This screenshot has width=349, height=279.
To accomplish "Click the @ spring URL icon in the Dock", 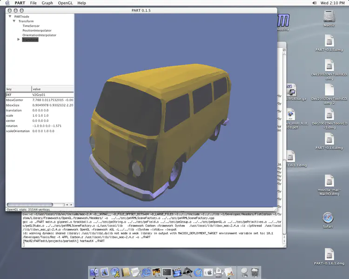I will tap(244, 272).
